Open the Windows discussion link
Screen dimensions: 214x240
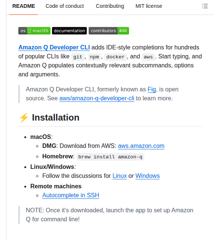click(147, 176)
